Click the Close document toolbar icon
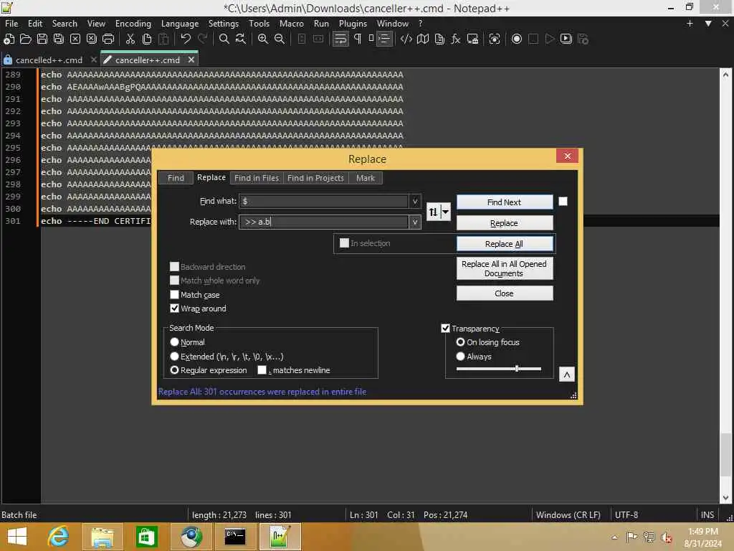This screenshot has height=551, width=734. pos(75,39)
